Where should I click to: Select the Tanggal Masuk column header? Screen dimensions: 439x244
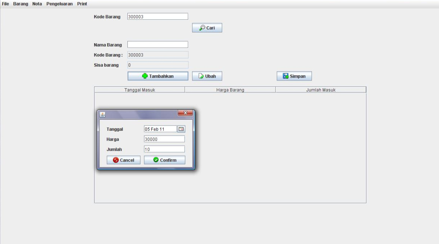click(x=139, y=90)
